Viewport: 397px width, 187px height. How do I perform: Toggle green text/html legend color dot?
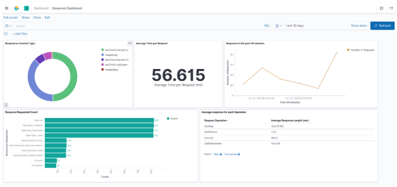103,50
